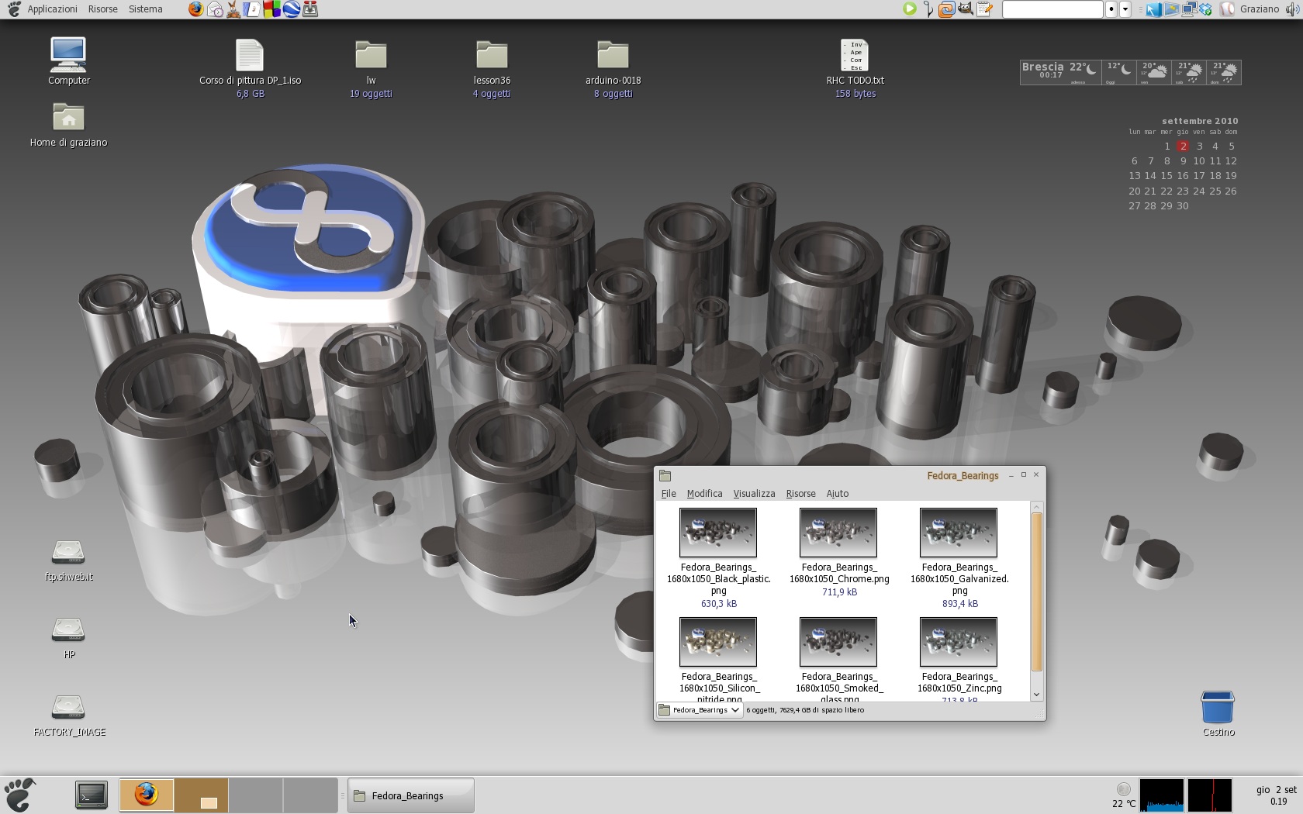Select the Silicon_nitride.png thumbnail
Image resolution: width=1303 pixels, height=814 pixels.
point(718,642)
